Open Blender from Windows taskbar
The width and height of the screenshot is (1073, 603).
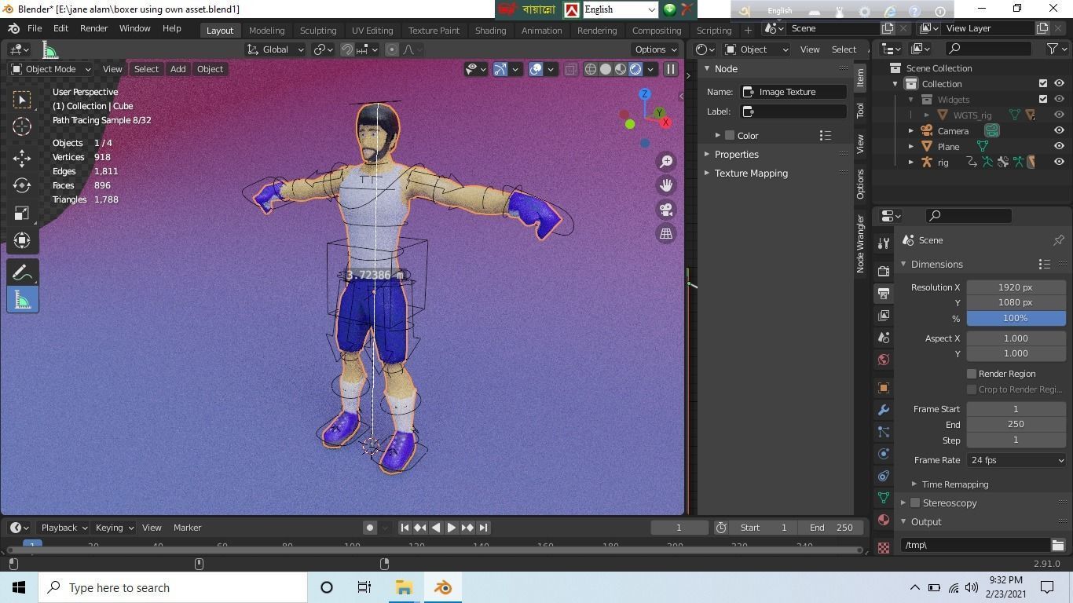[x=443, y=587]
